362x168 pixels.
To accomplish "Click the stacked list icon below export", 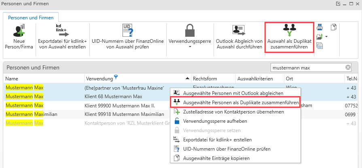I will (320, 46).
